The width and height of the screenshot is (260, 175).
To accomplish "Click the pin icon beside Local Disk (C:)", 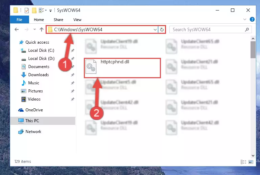I will pyautogui.click(x=73, y=50).
